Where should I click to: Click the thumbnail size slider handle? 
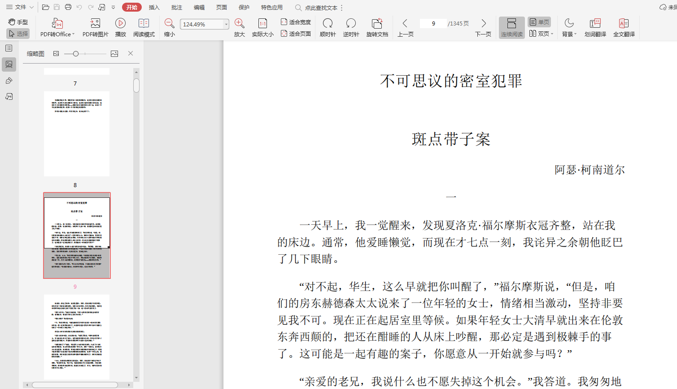pos(76,54)
